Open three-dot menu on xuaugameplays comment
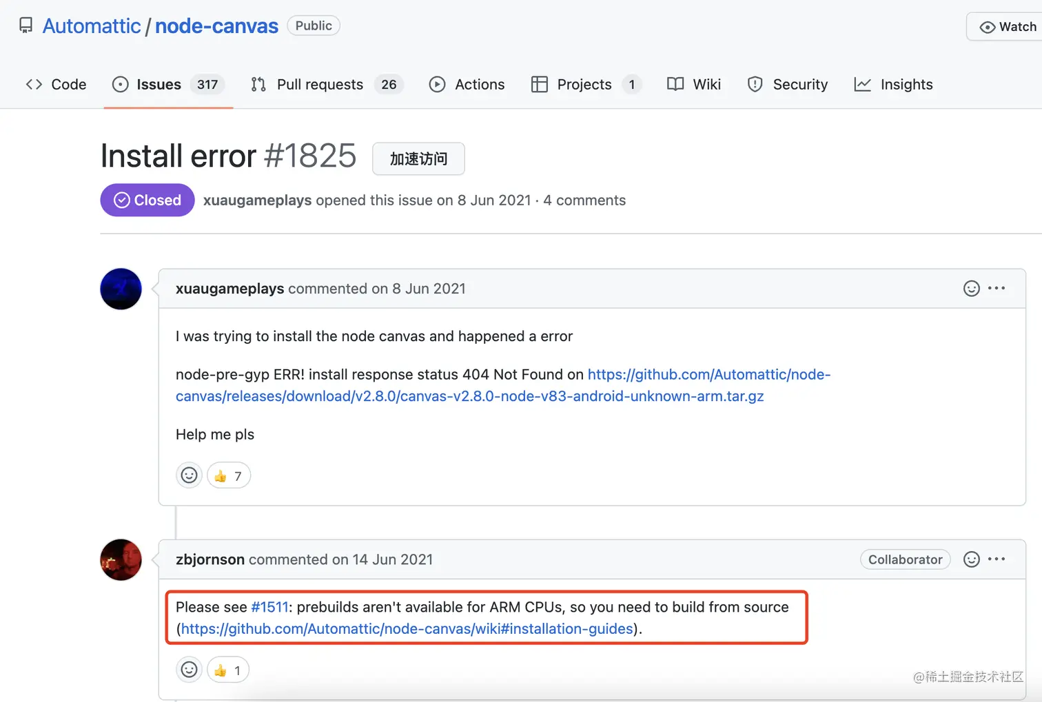1042x702 pixels. click(997, 289)
